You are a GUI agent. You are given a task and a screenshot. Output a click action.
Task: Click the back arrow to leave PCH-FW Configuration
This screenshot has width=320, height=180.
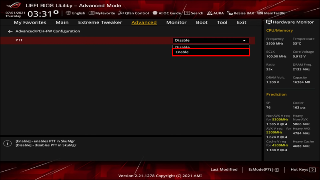point(10,31)
